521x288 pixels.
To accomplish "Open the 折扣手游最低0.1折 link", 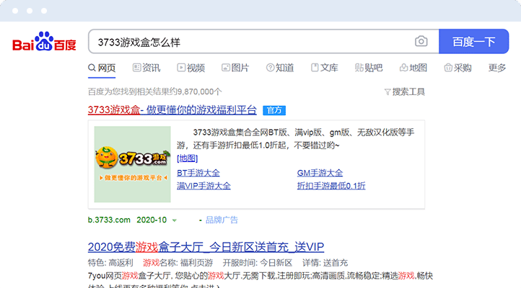I will click(x=331, y=185).
